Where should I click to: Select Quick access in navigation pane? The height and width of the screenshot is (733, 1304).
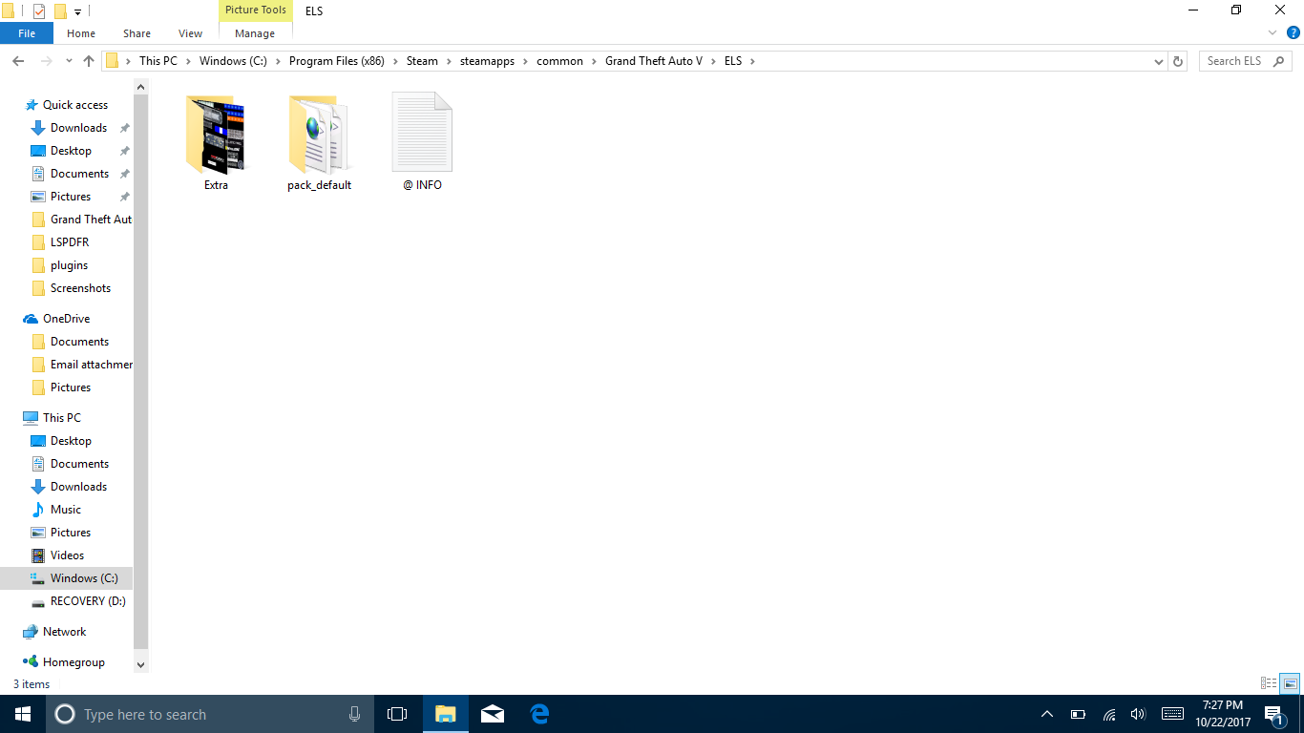click(x=74, y=105)
